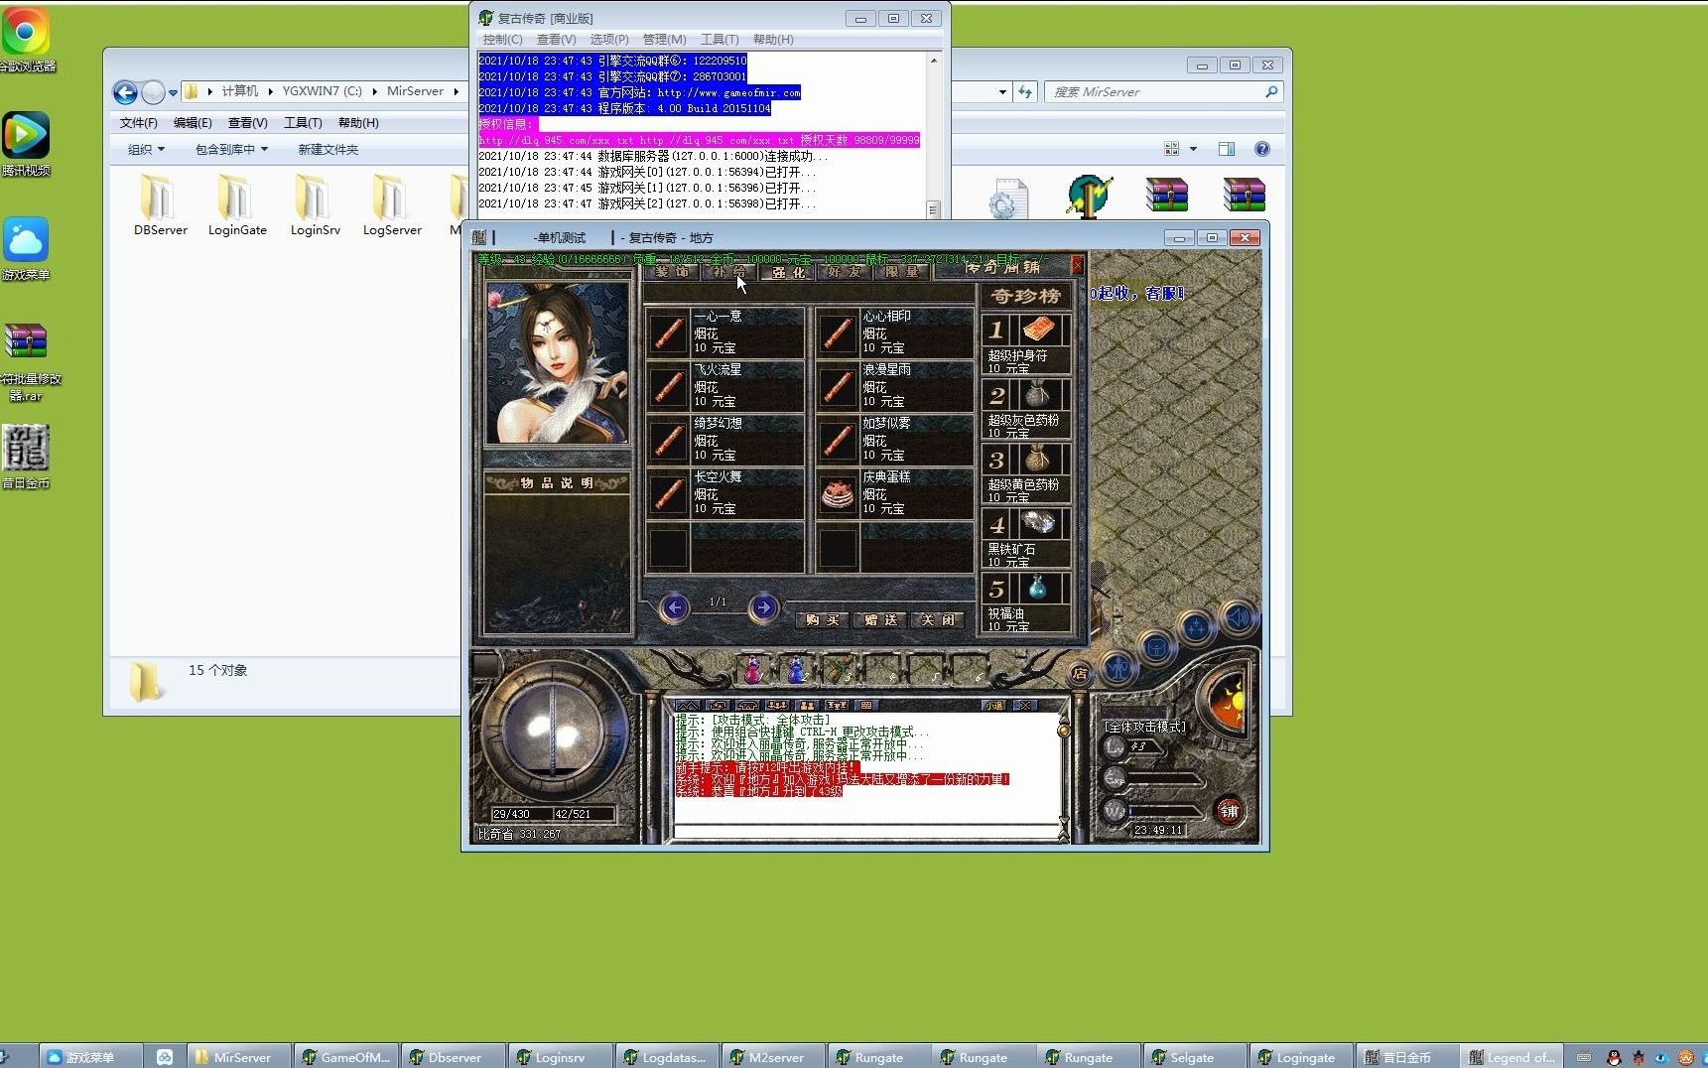Toggle the Explorer preview pane button
Image resolution: width=1708 pixels, height=1068 pixels.
click(x=1227, y=149)
